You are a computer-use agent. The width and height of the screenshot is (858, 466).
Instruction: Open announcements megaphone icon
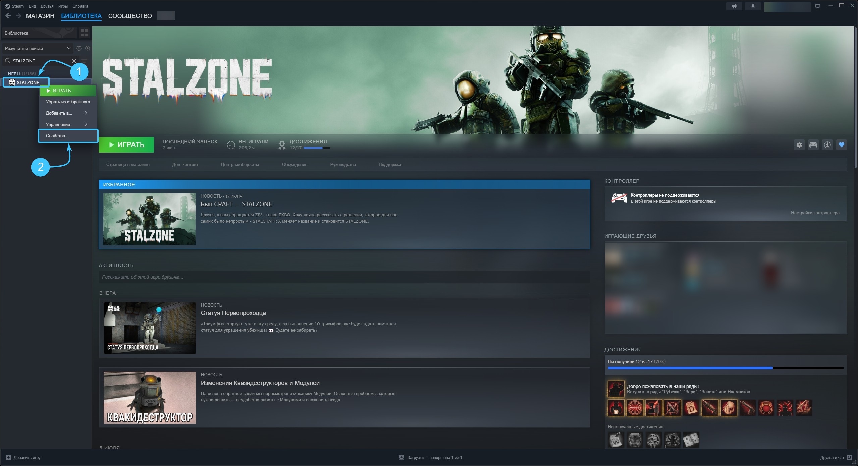point(734,6)
